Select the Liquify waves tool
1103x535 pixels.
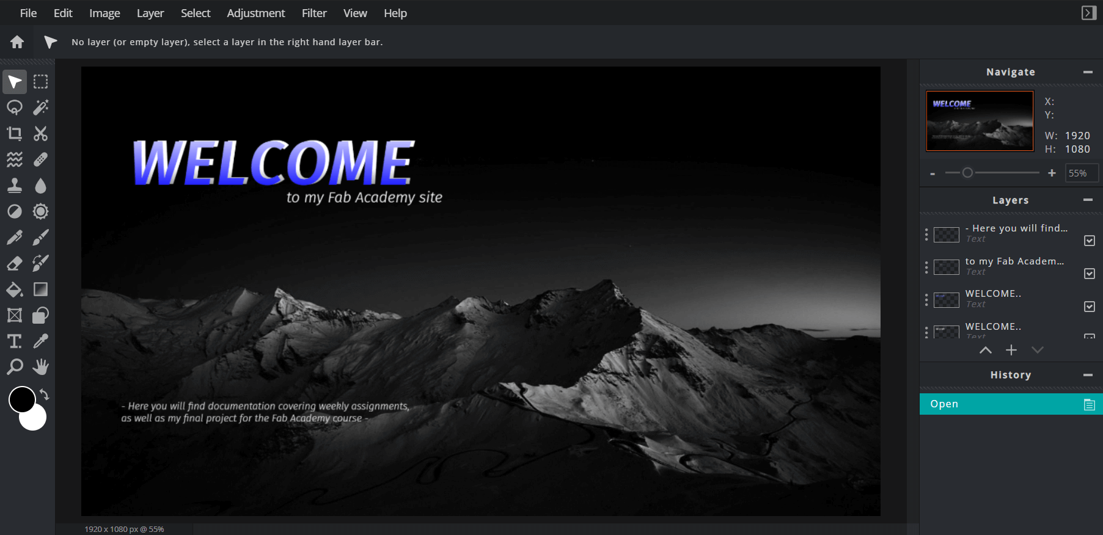tap(15, 159)
